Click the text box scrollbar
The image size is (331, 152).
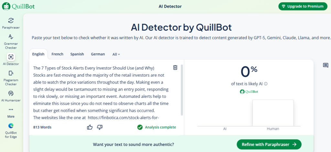pyautogui.click(x=182, y=90)
